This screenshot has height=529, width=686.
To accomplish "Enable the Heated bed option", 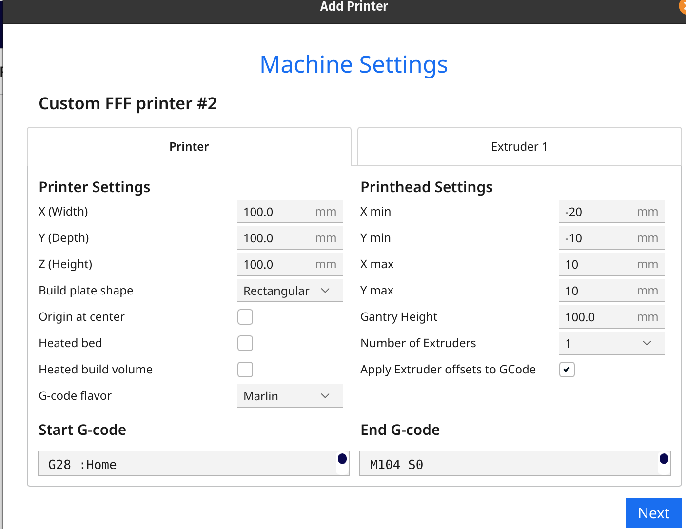I will 245,343.
